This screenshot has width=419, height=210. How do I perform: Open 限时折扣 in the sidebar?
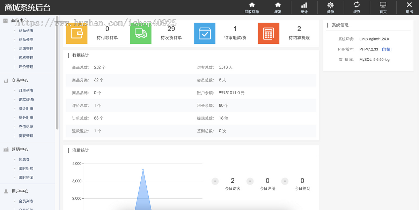point(26,168)
